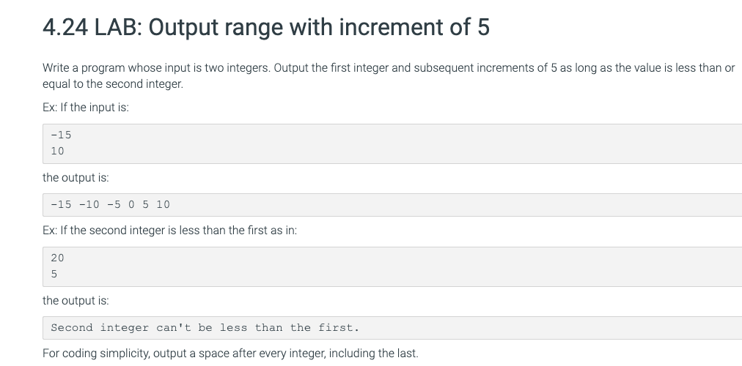Click the final 10 in the output sequence

pos(163,204)
